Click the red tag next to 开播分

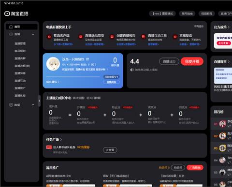pyautogui.click(x=93, y=107)
